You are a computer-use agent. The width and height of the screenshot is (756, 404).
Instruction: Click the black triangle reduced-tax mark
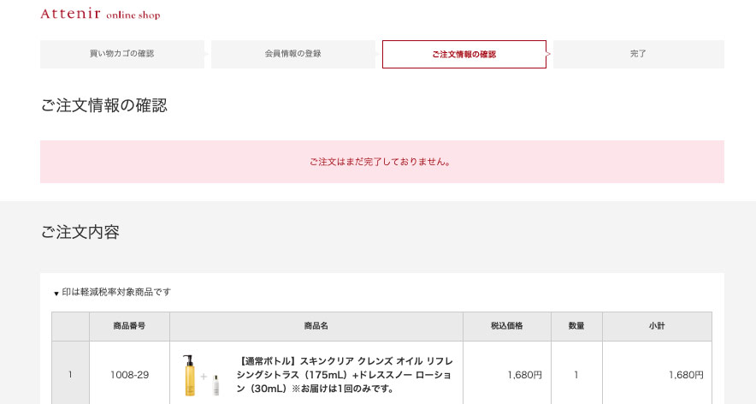point(56,293)
